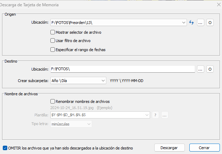Open the Tipo letra minúsculas dropdown

(71, 124)
